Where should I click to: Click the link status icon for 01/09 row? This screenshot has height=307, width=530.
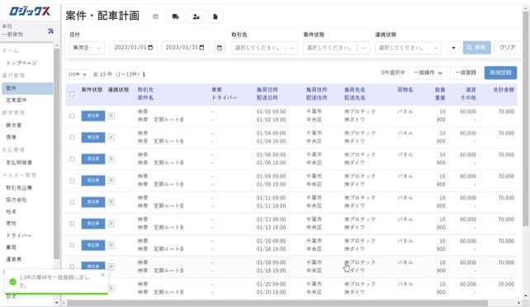tap(111, 181)
